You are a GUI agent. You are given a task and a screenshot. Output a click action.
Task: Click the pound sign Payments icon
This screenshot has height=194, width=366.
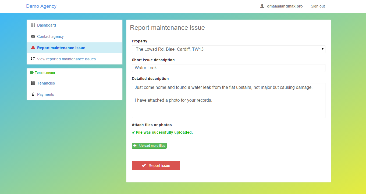pyautogui.click(x=33, y=94)
